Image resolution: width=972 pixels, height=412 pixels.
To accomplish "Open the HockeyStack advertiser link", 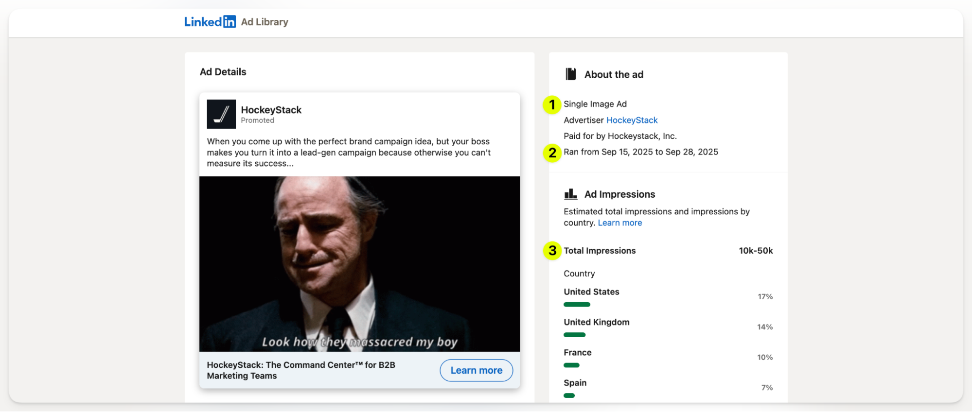I will [632, 120].
